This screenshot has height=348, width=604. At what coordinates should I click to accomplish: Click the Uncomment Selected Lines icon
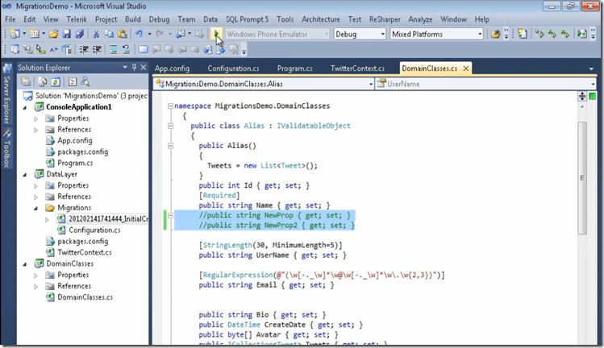[x=126, y=49]
